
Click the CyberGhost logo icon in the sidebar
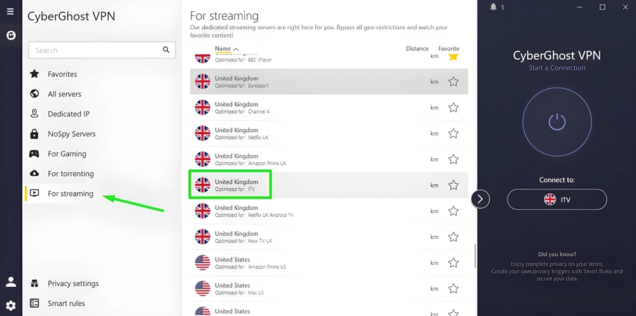pos(11,36)
